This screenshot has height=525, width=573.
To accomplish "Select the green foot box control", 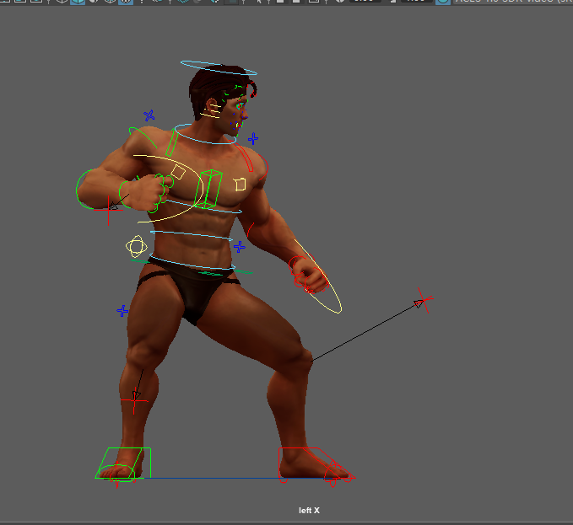I will coord(125,463).
